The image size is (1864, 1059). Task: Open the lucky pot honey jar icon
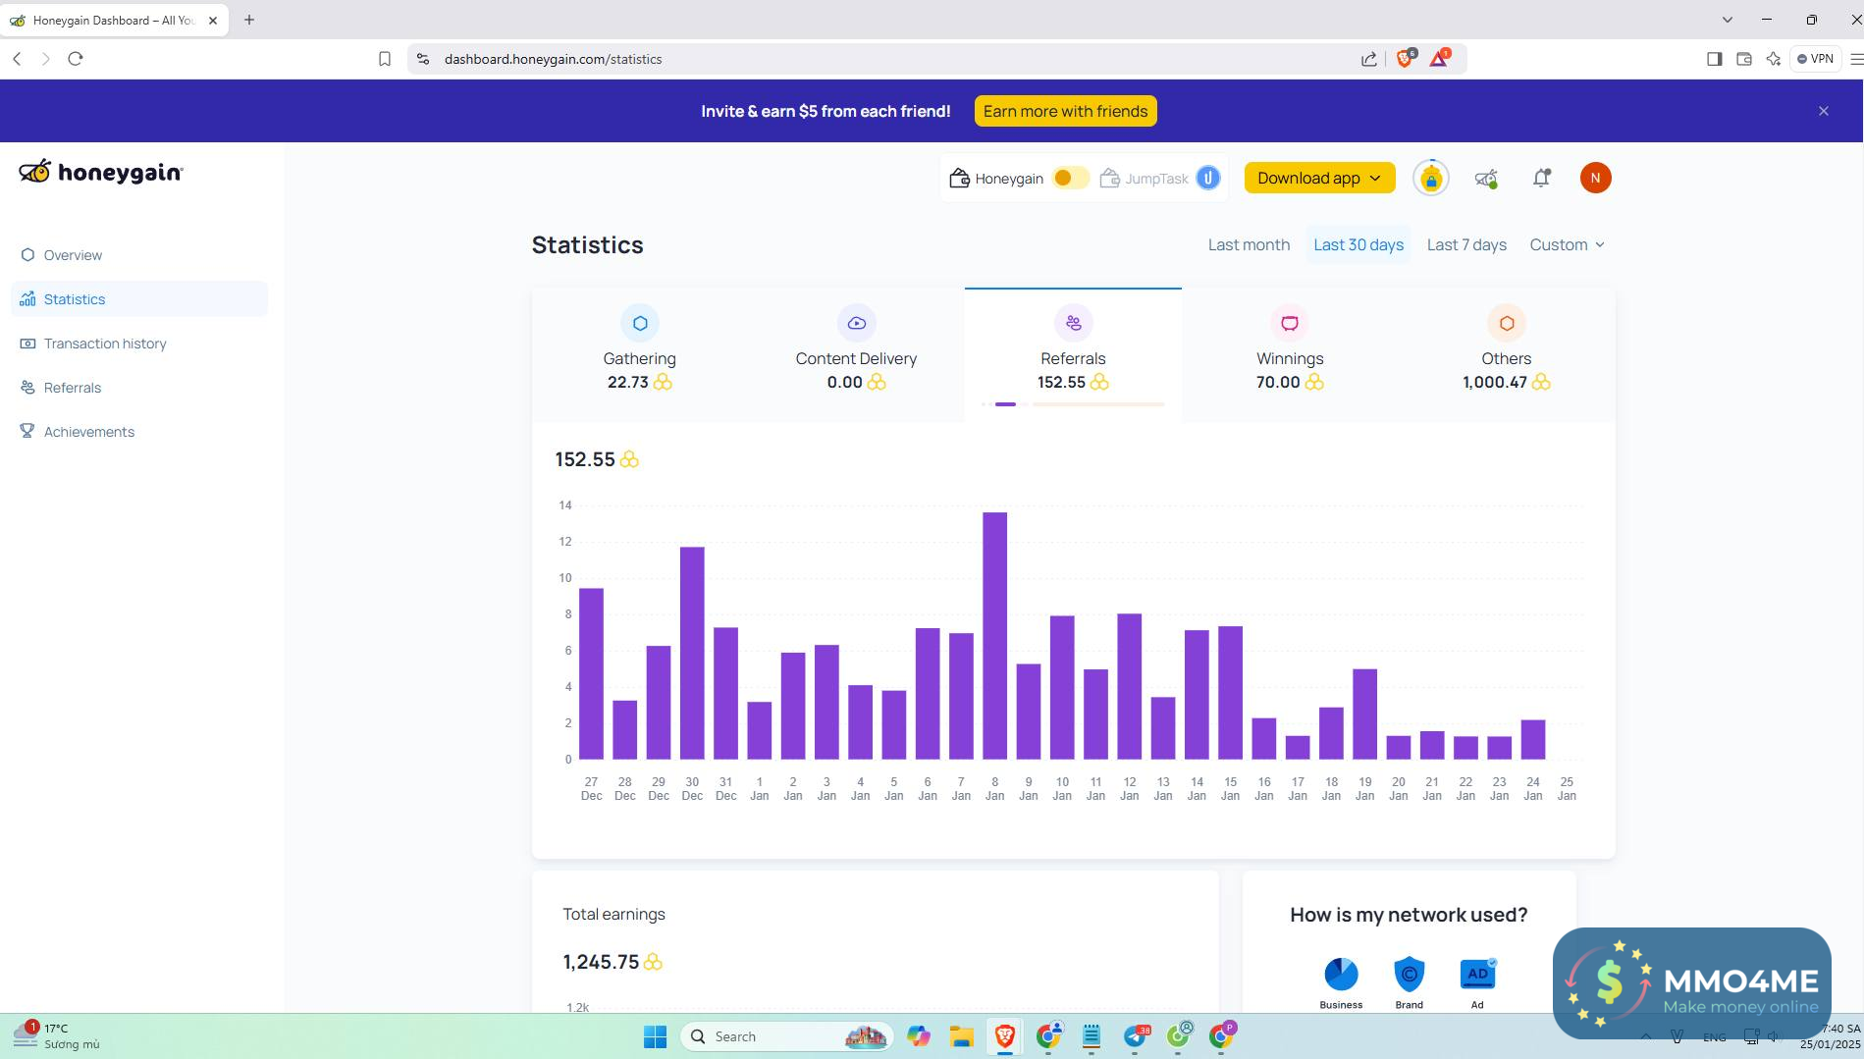coord(1430,178)
